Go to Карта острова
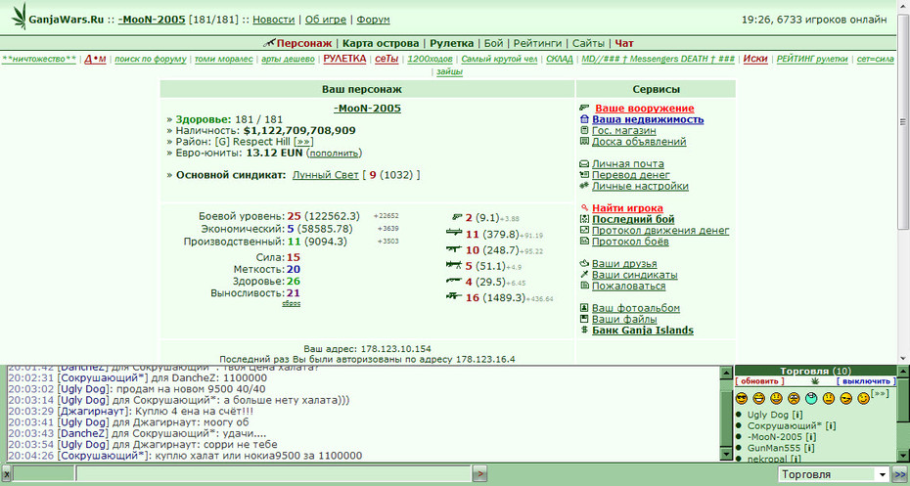The width and height of the screenshot is (910, 486). [380, 43]
